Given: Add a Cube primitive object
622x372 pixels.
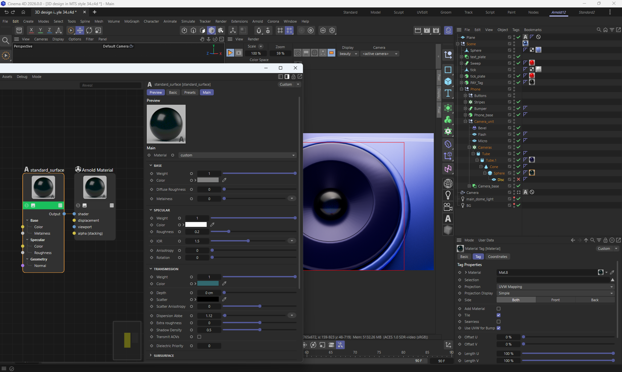Looking at the screenshot, I should [x=448, y=81].
